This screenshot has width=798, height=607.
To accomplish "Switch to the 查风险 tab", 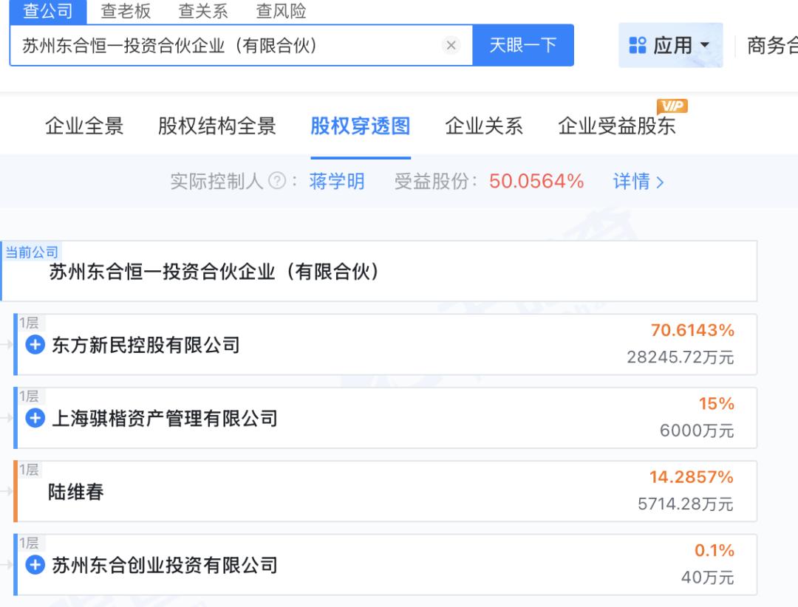I will click(x=281, y=11).
